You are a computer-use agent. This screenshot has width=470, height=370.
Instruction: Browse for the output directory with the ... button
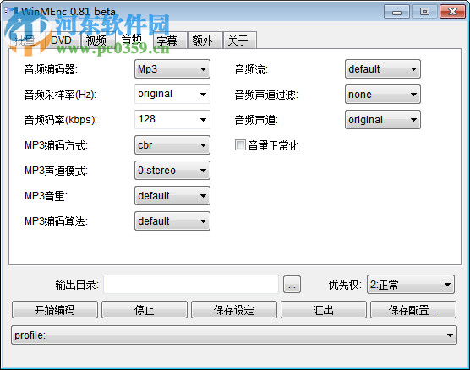coord(292,285)
